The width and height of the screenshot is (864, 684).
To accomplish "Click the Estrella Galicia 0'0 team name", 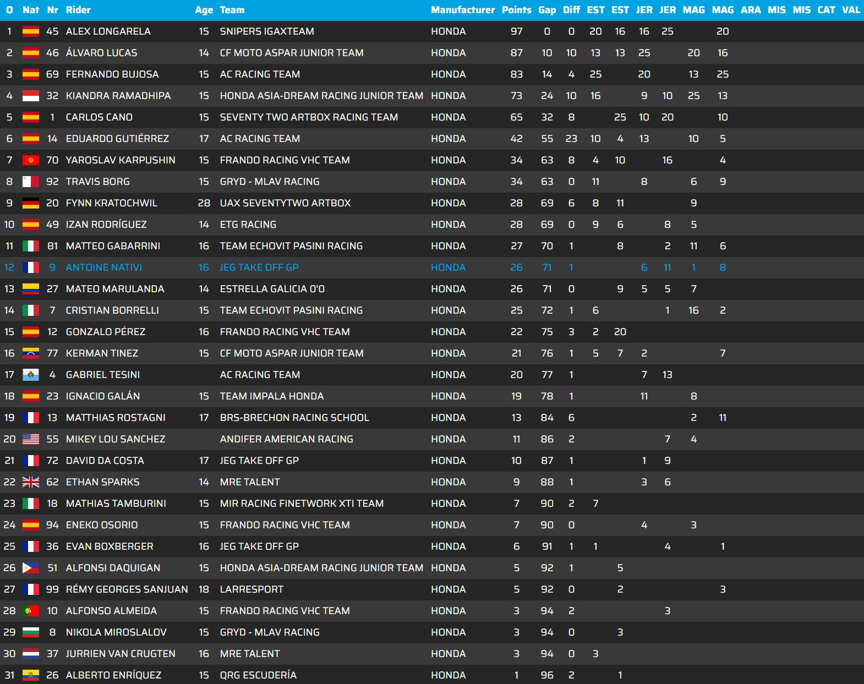I will (x=272, y=289).
